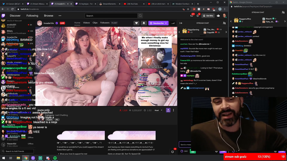Open the Browse page
Image resolution: width=287 pixels, height=161 pixels.
tap(48, 16)
